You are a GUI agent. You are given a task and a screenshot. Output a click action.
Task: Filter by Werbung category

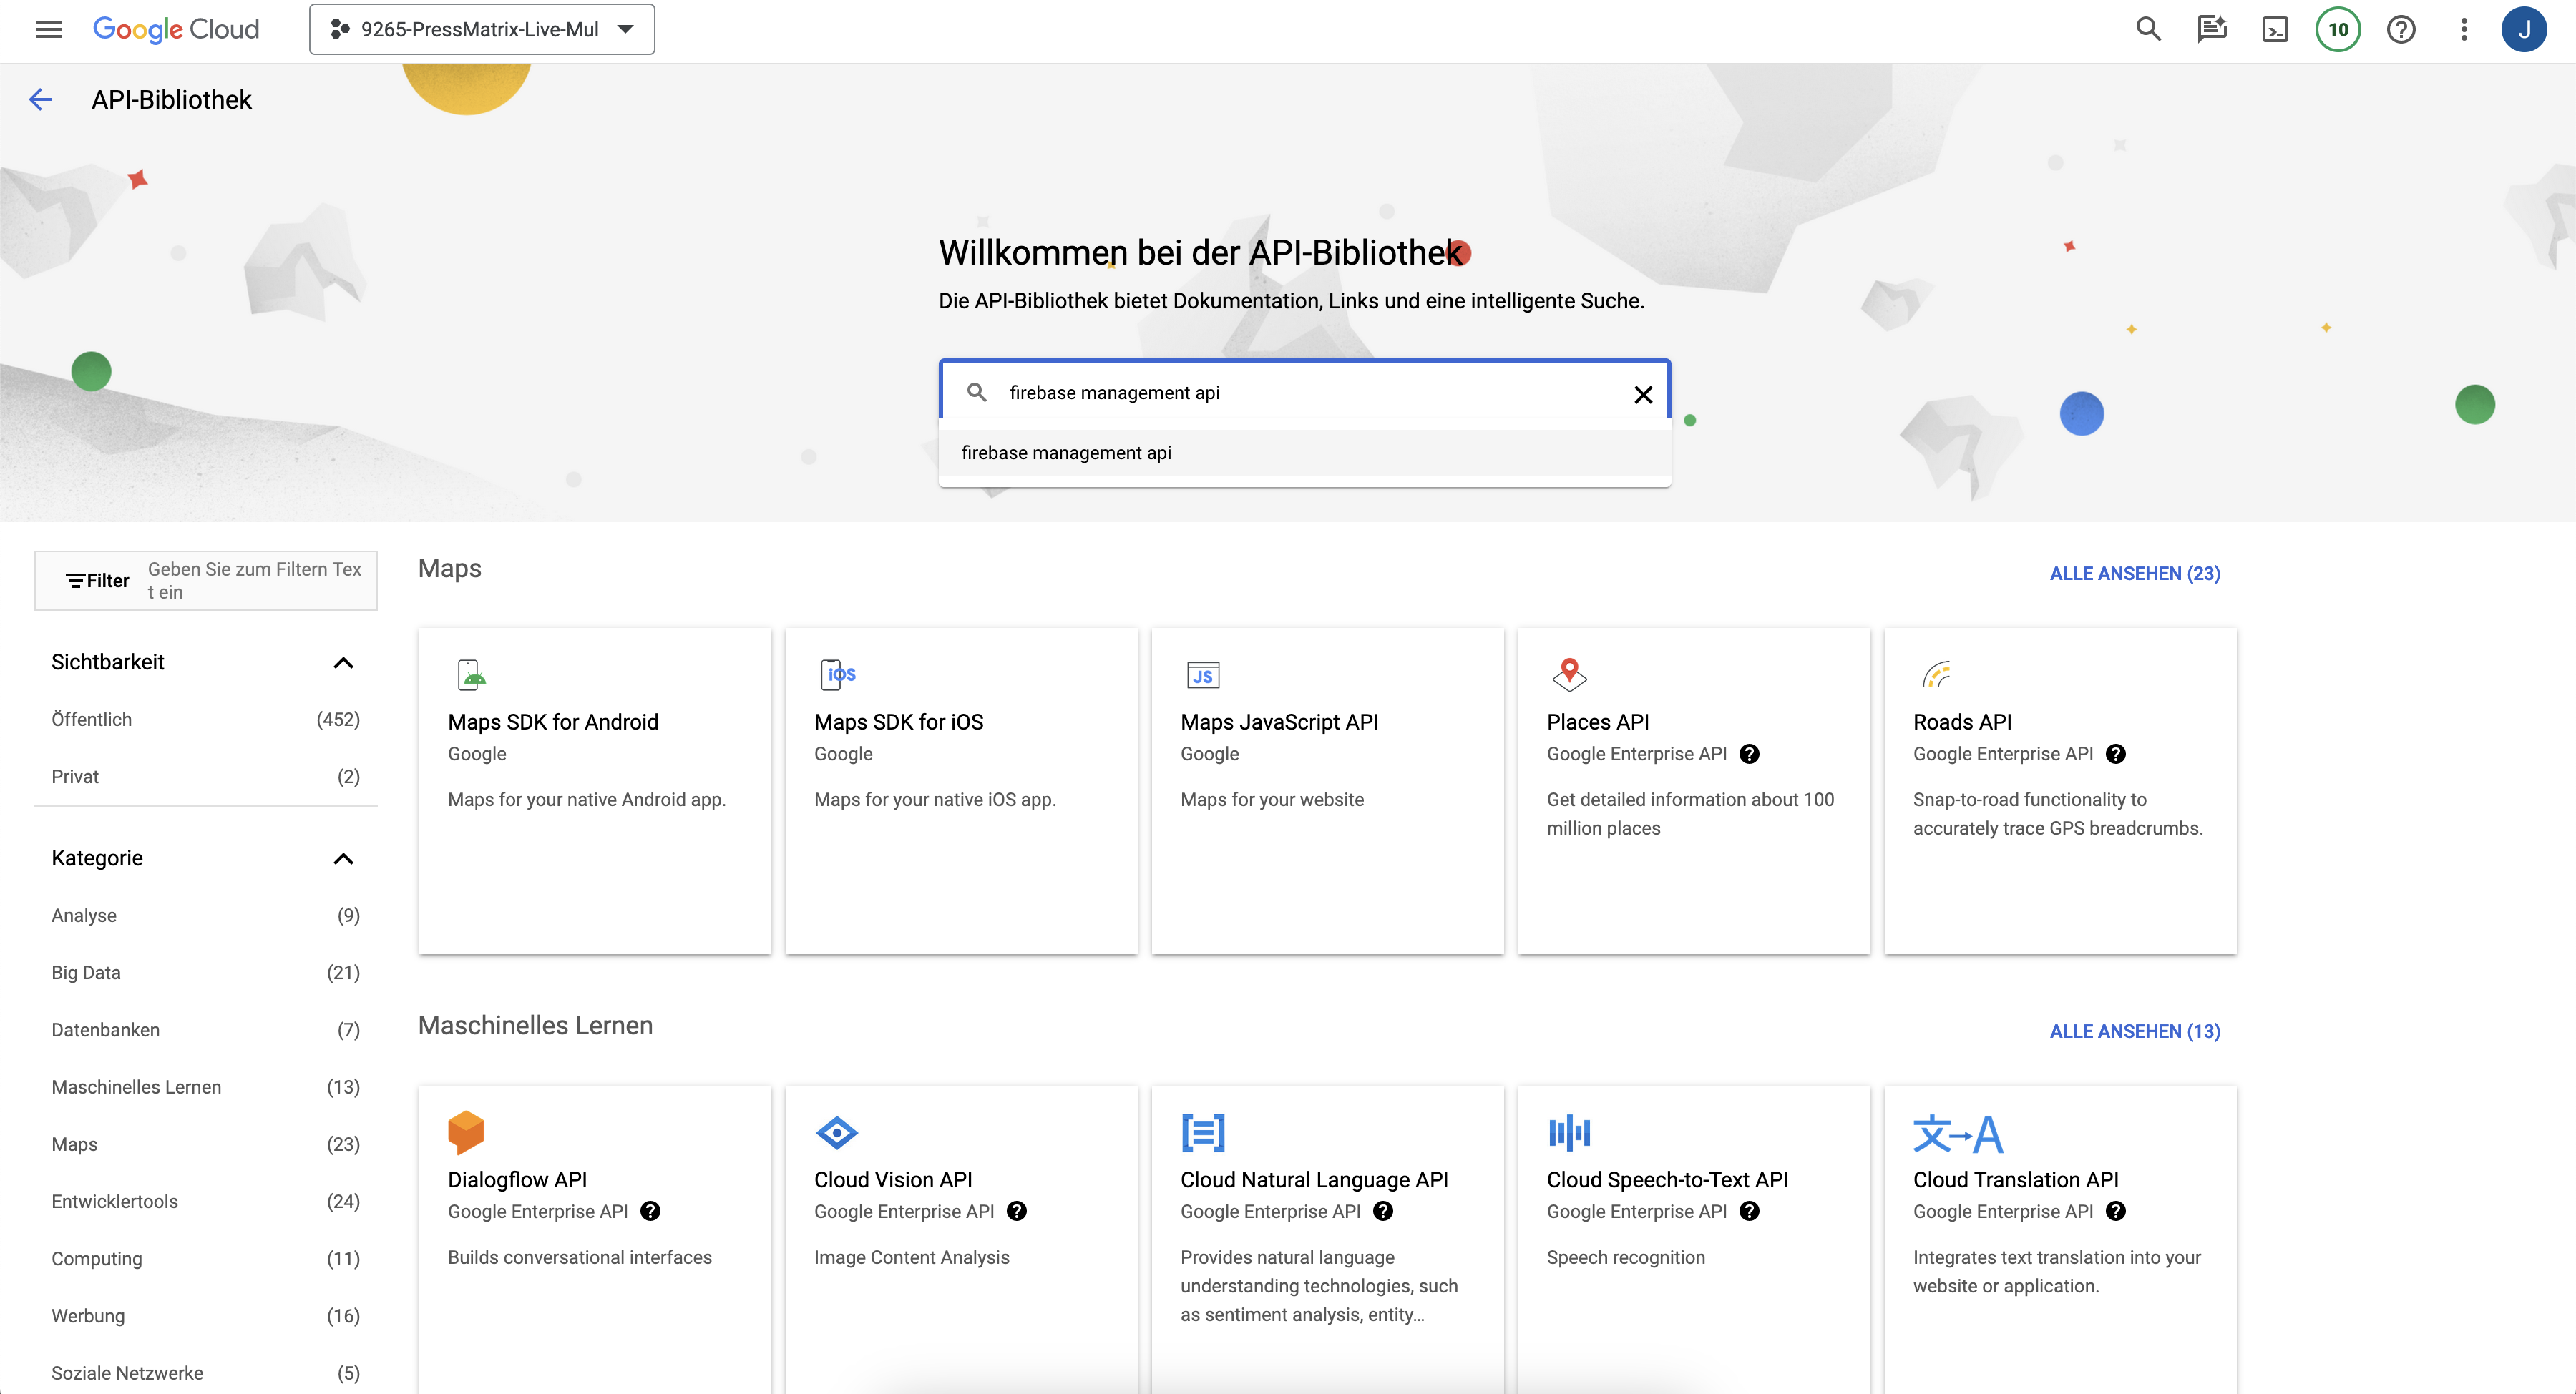205,1316
